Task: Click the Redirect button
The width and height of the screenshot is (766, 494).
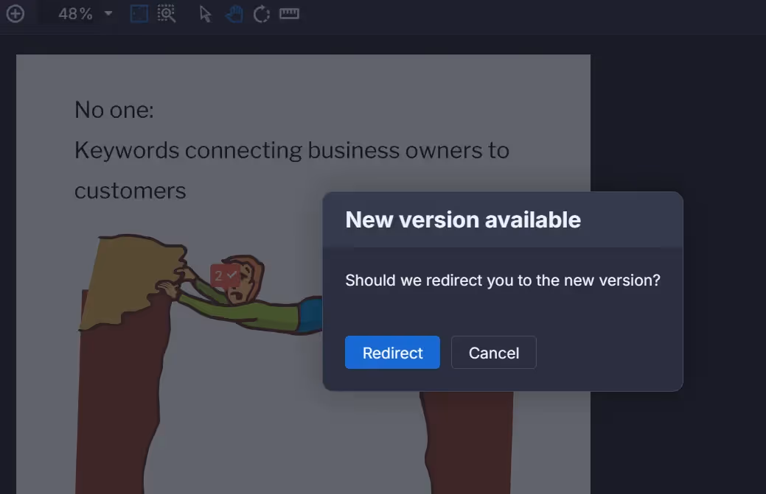Action: pos(392,352)
